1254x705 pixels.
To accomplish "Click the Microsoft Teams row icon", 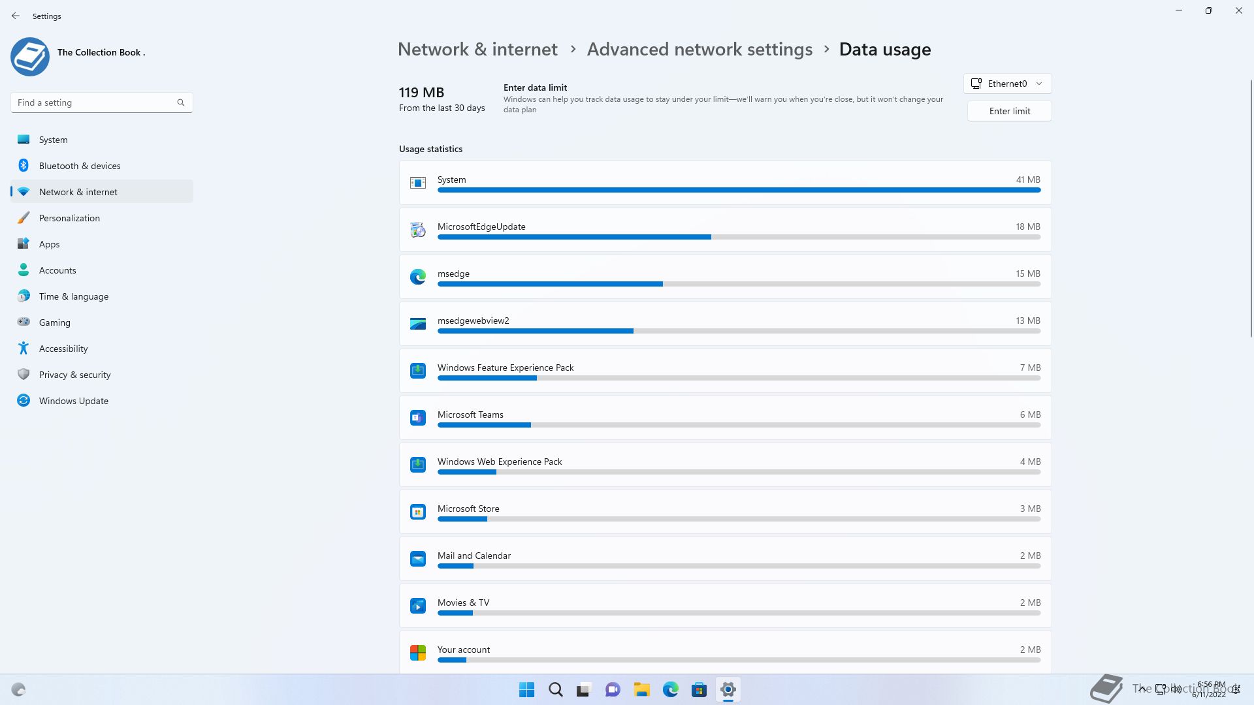I will pyautogui.click(x=418, y=418).
